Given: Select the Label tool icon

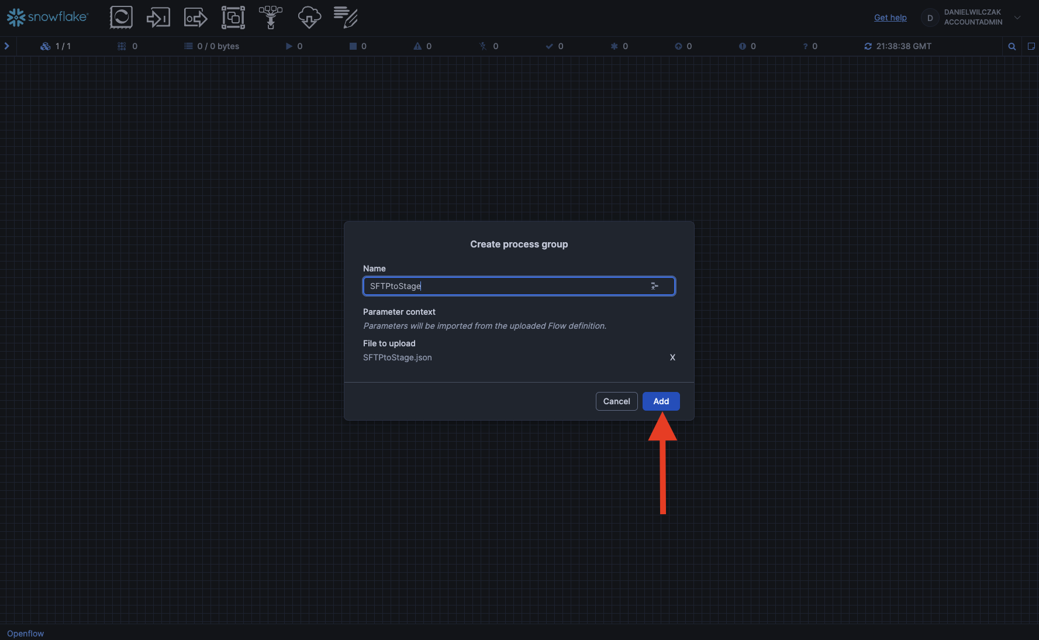Looking at the screenshot, I should pos(346,18).
